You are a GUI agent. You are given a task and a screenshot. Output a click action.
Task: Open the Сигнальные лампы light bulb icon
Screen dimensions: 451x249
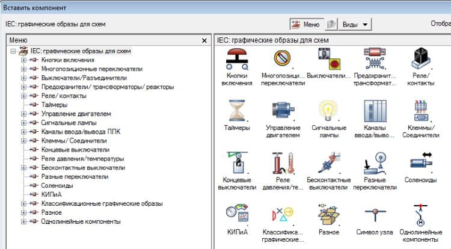[328, 111]
